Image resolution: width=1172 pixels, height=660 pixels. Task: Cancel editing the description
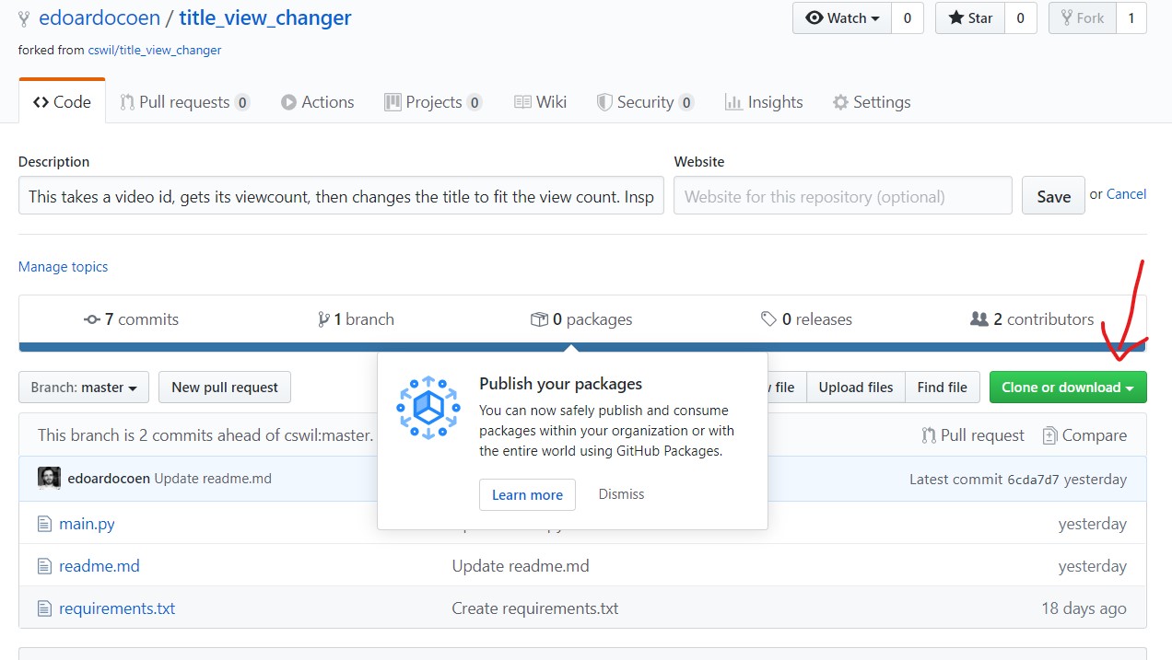point(1126,194)
